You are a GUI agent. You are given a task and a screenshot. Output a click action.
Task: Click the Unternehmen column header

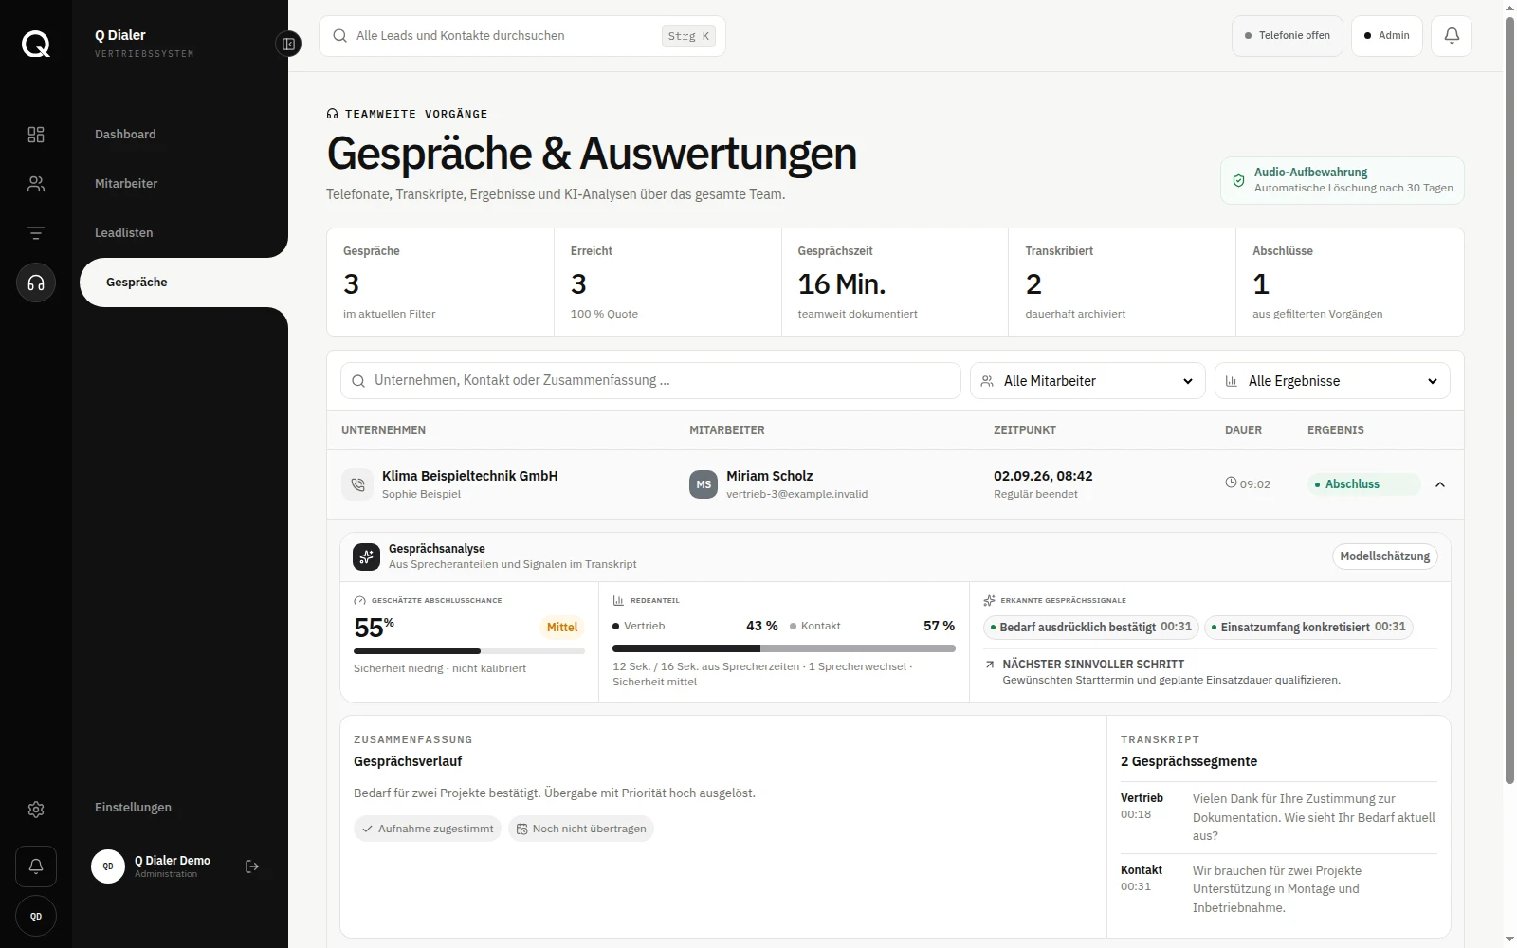383,430
